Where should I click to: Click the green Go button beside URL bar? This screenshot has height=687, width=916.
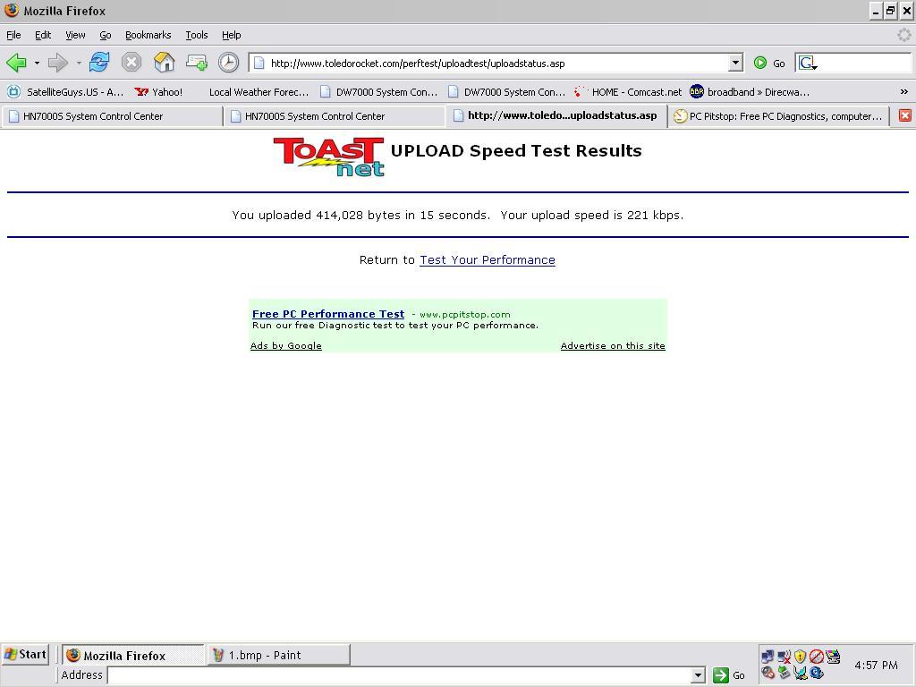point(769,63)
